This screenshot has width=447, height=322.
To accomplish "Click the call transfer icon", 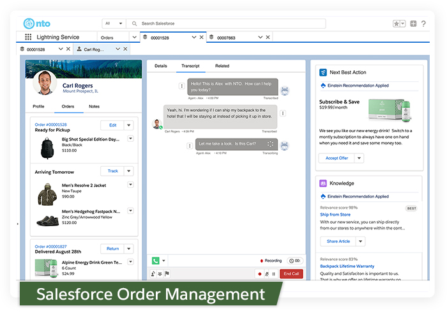I will click(x=153, y=273).
